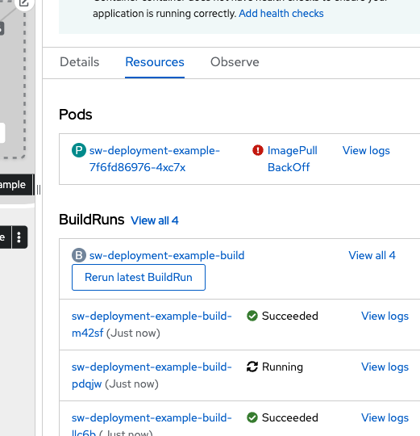The width and height of the screenshot is (420, 436).
Task: Click green check icon for llc6b buildrun
Action: click(252, 417)
